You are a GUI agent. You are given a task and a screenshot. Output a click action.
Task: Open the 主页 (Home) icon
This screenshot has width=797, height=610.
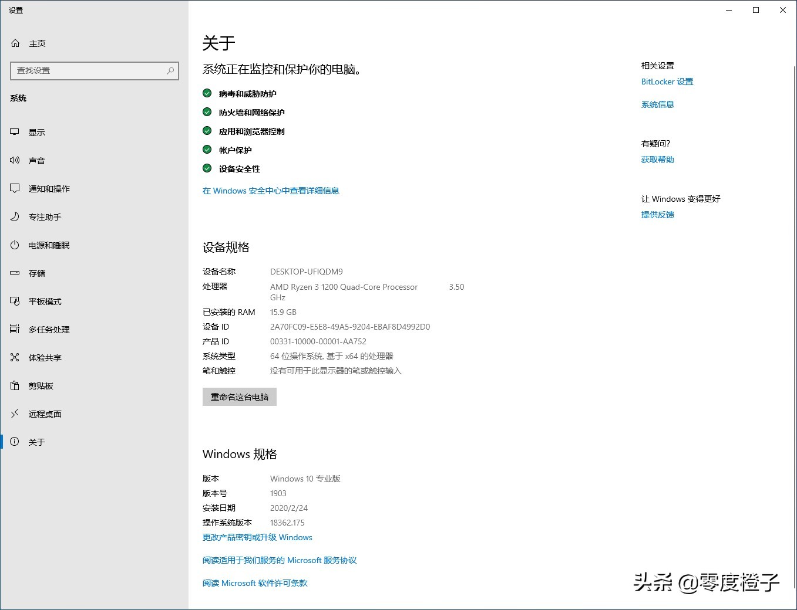coord(15,43)
